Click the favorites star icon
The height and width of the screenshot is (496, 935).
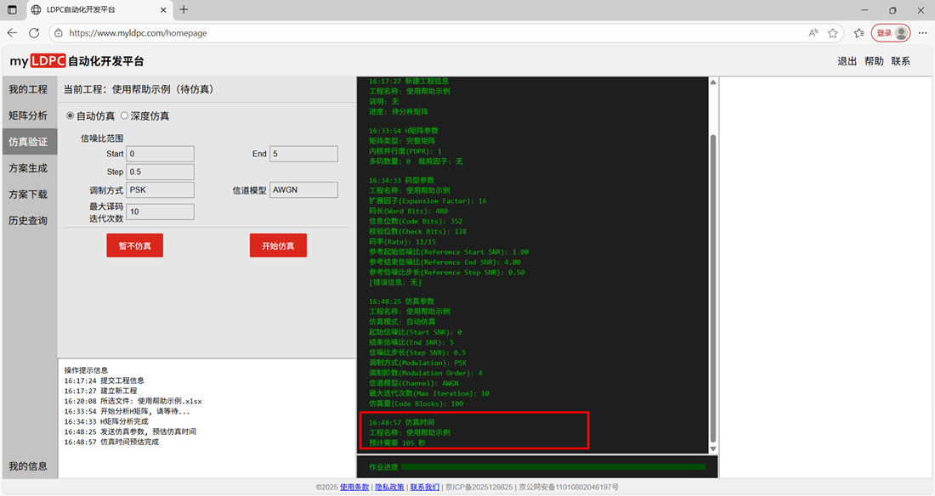(x=833, y=33)
